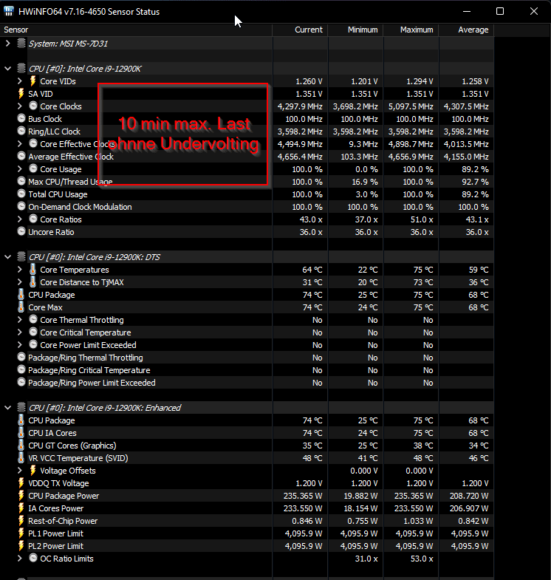
Task: Click the 208.720 W average package power value
Action: [469, 496]
